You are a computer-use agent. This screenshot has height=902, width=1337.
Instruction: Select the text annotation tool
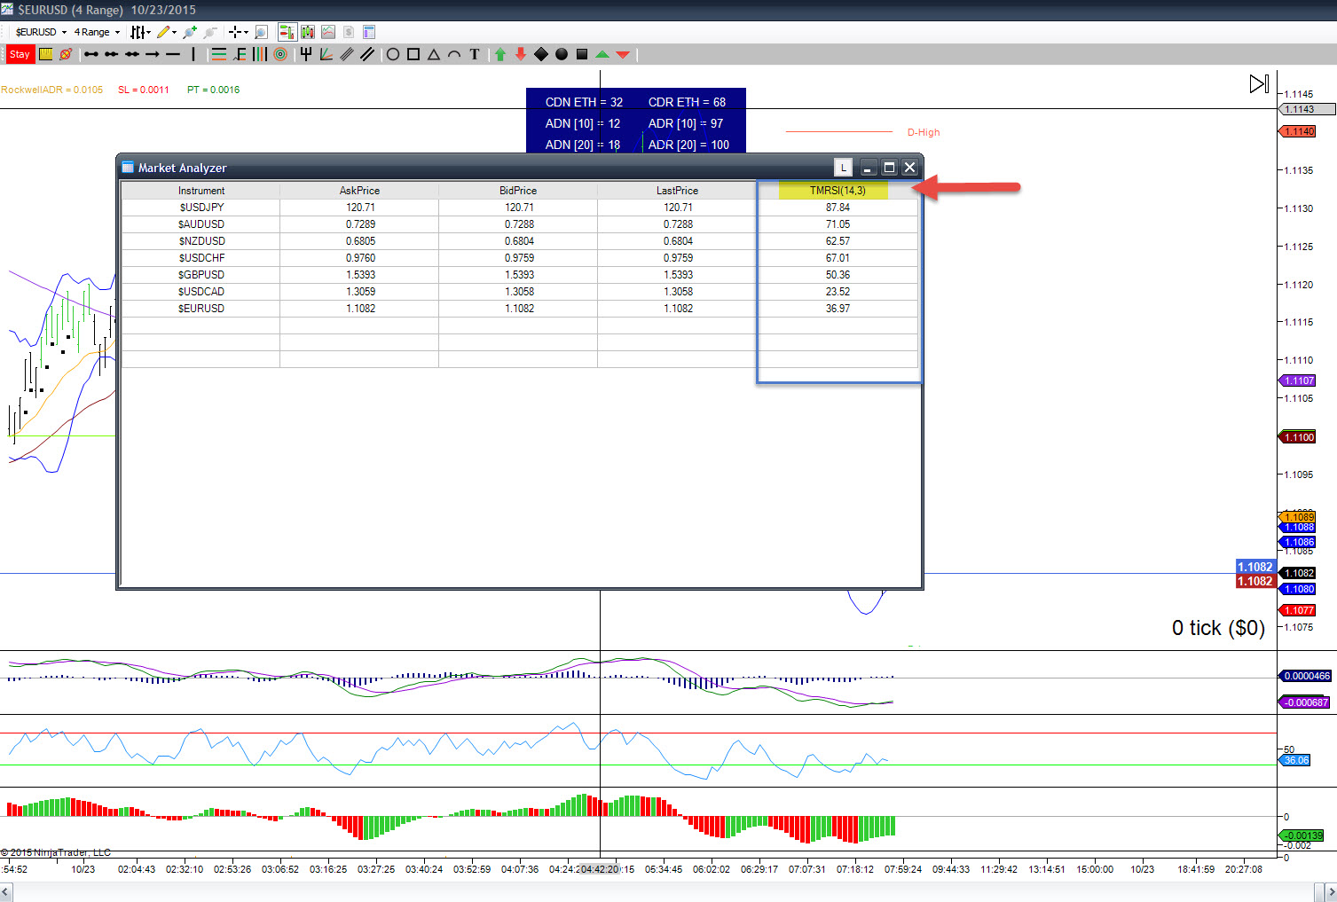pyautogui.click(x=475, y=54)
